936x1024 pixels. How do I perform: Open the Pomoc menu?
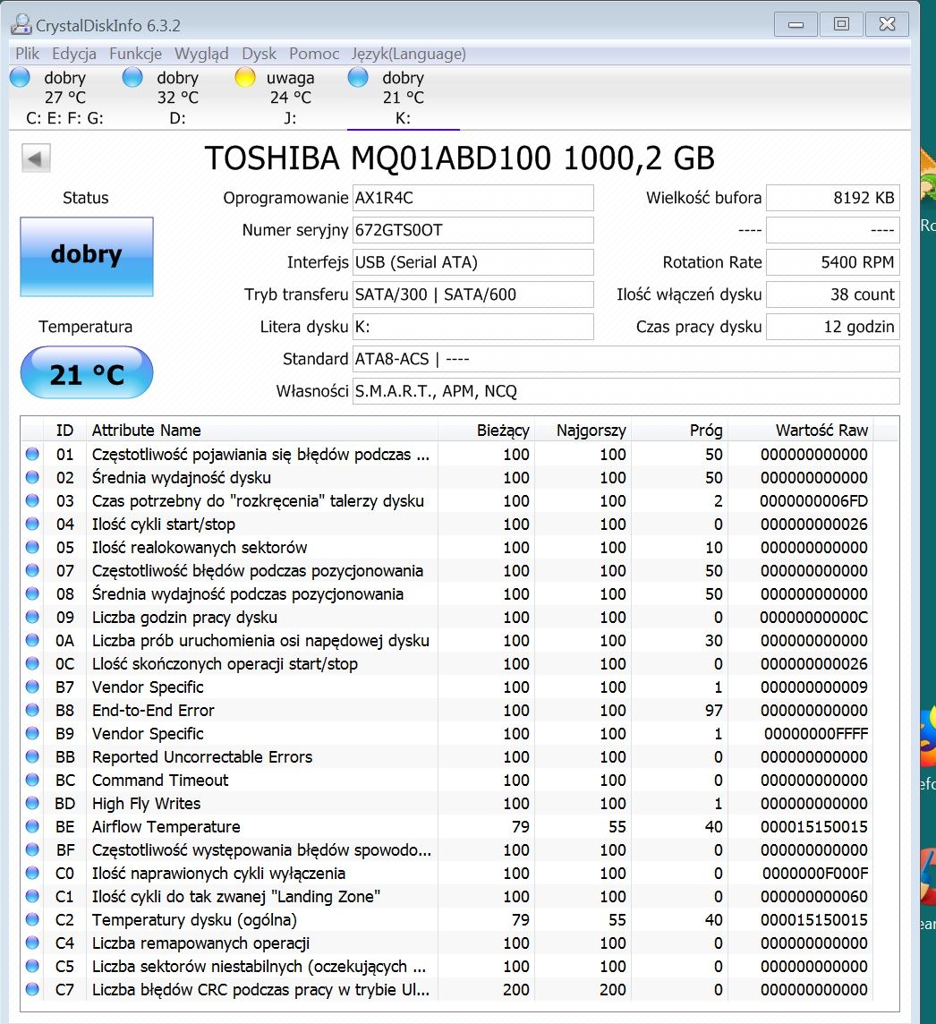(x=314, y=54)
